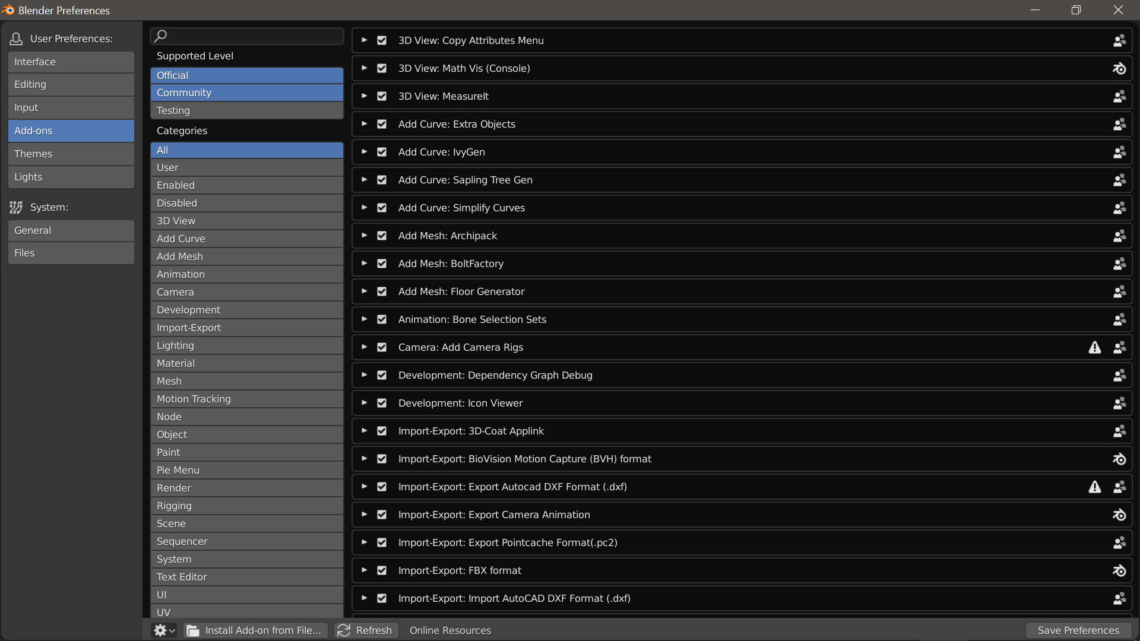Viewport: 1140px width, 641px height.
Task: Click the community icon on Simplify Curves row
Action: [1119, 208]
